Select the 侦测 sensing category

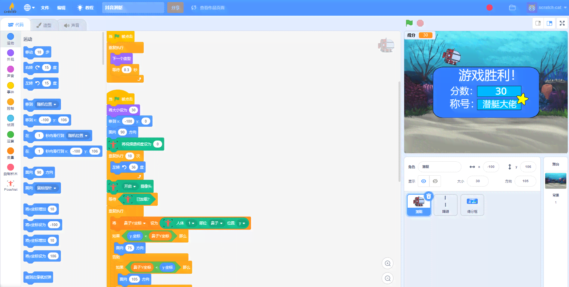11,121
